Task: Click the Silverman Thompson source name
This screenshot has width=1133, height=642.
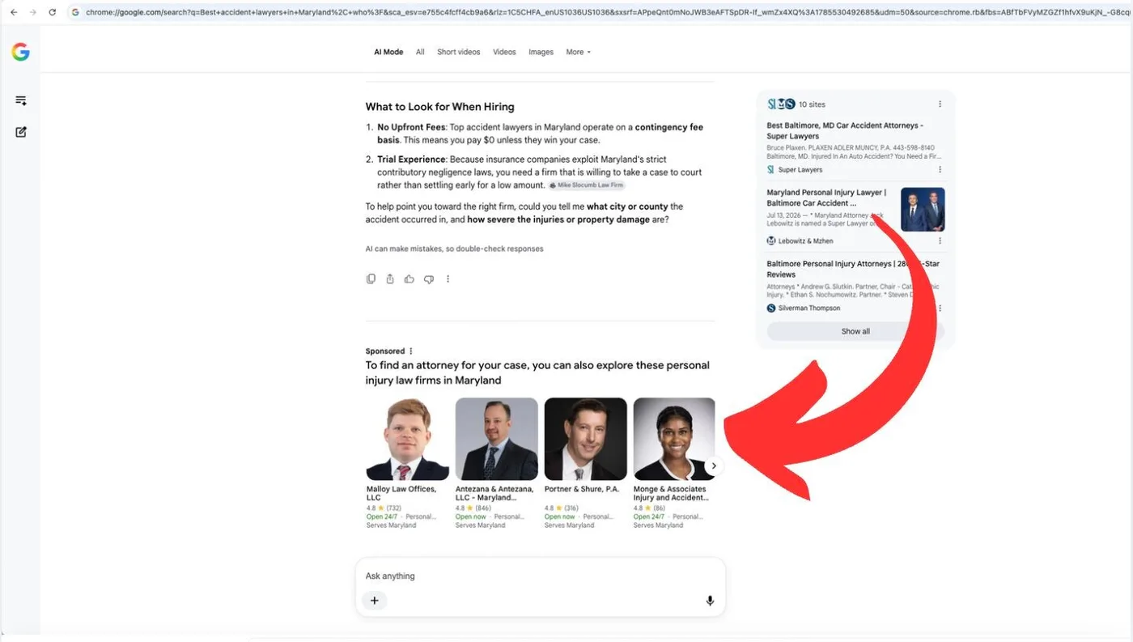Action: (809, 308)
